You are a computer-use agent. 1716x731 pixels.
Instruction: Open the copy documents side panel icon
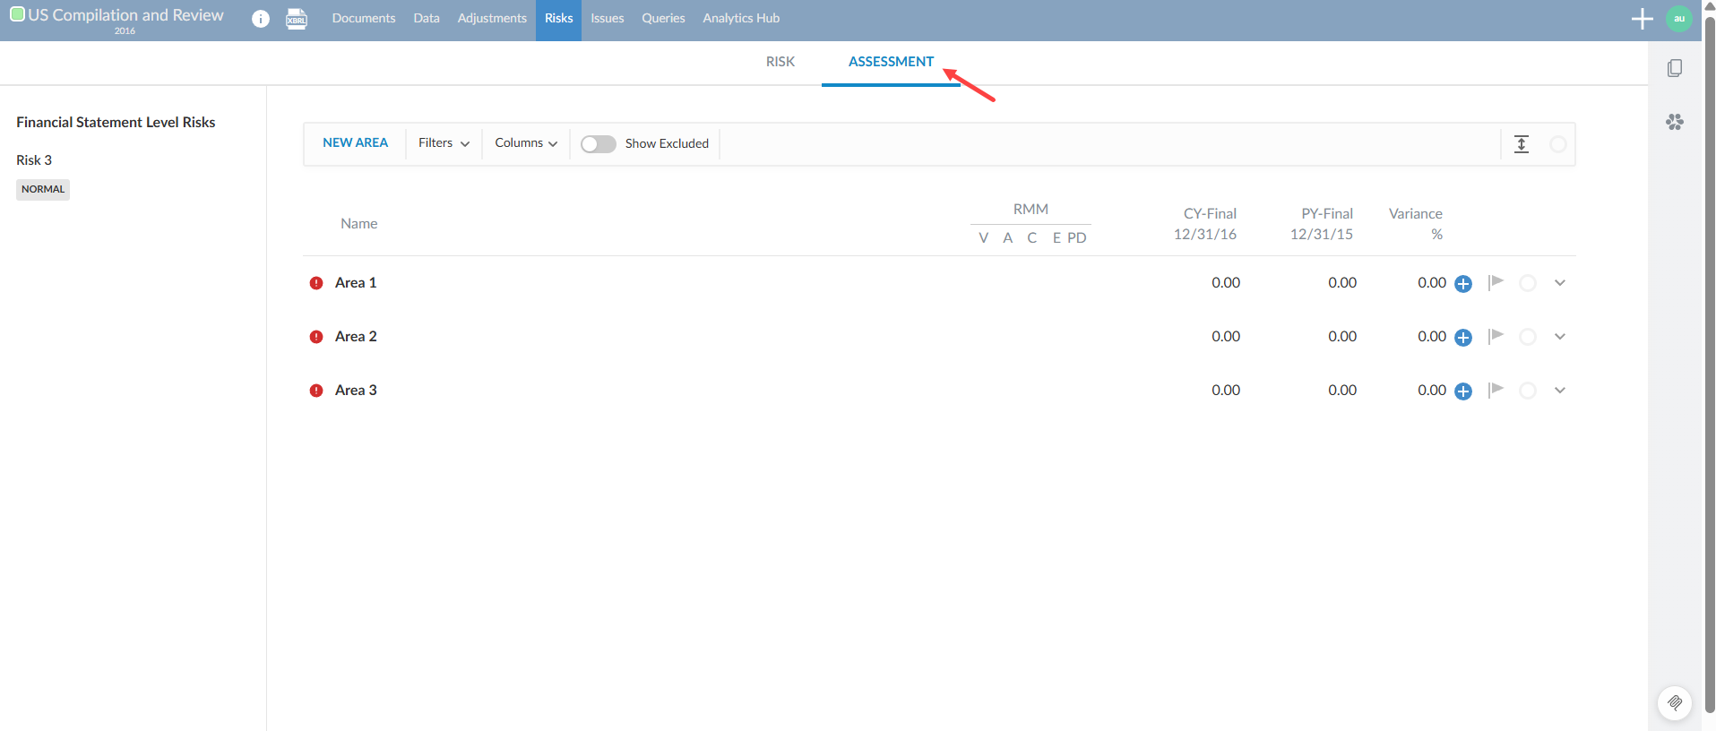point(1675,68)
